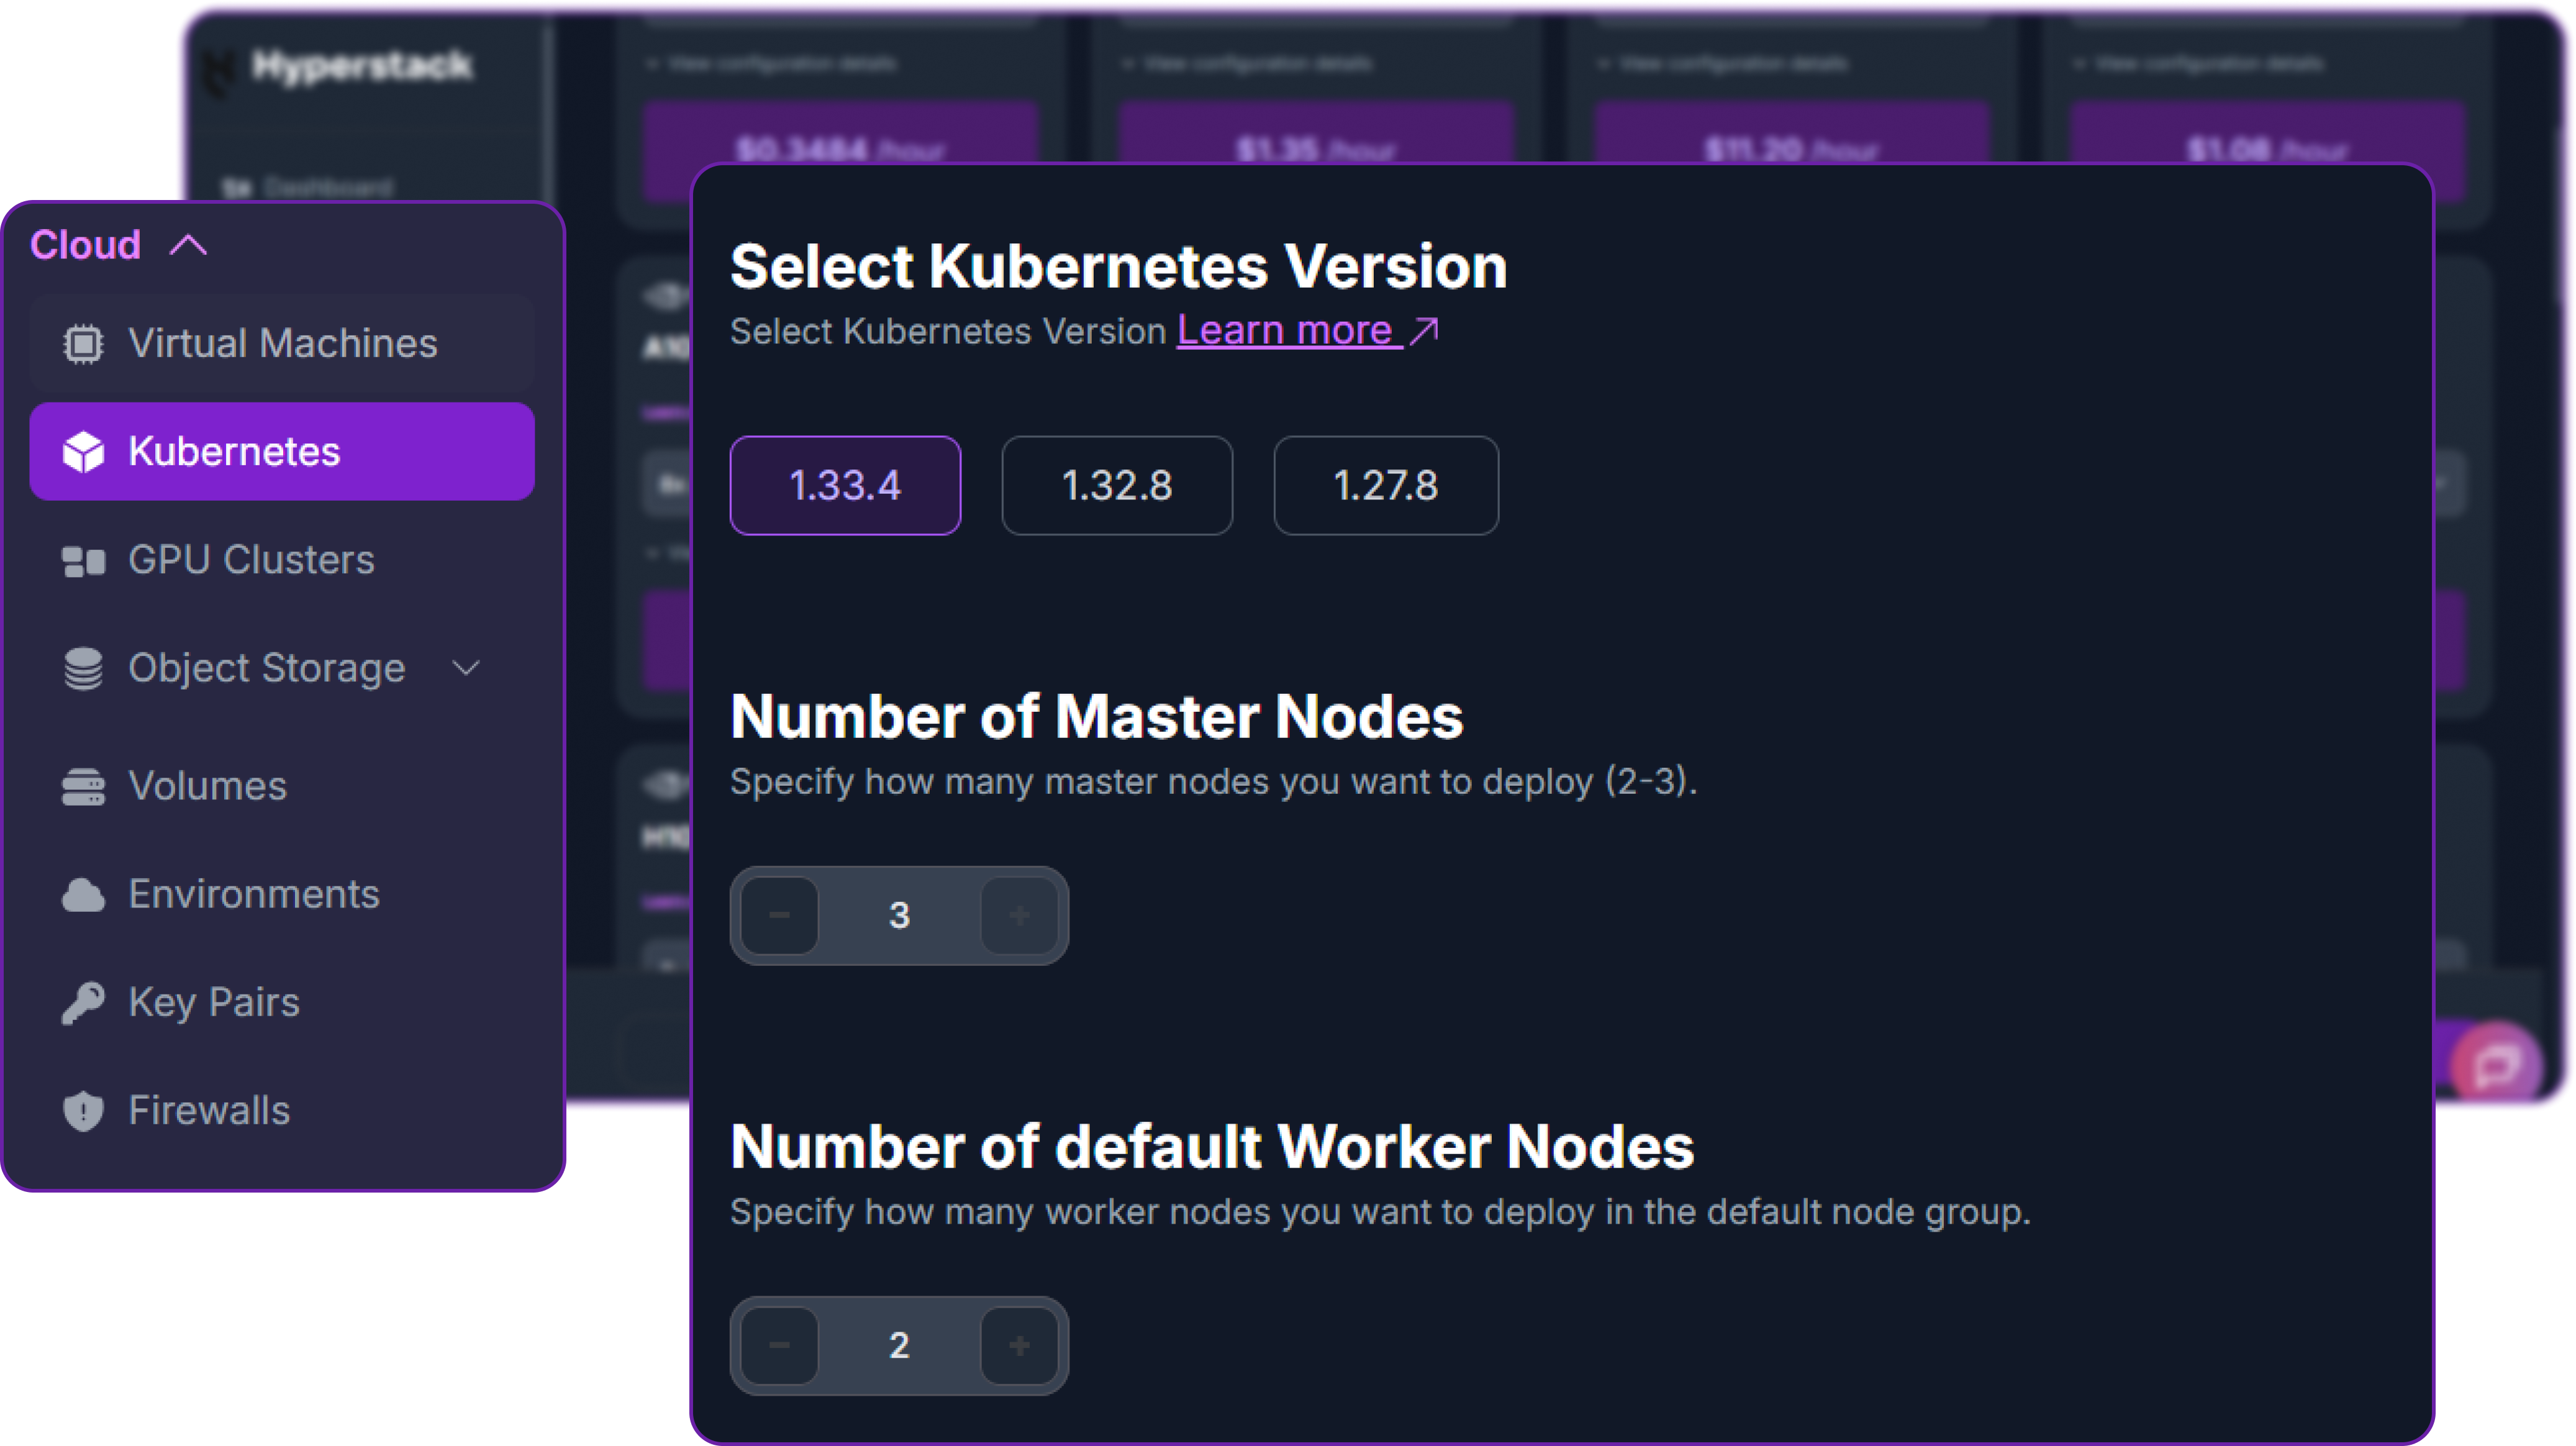The width and height of the screenshot is (2576, 1446).
Task: Click the Kubernetes cube icon
Action: pyautogui.click(x=83, y=452)
